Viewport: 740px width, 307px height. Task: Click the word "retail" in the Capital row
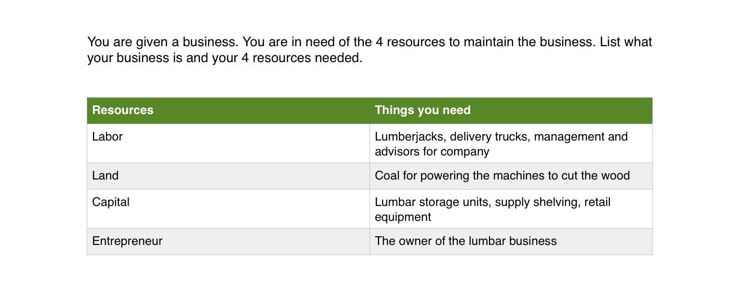(x=597, y=202)
